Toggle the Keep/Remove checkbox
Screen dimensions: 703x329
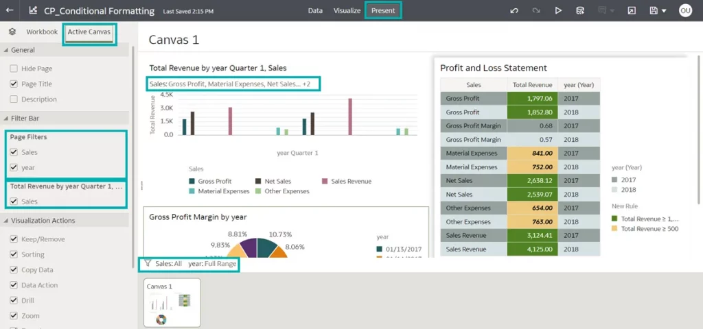tap(14, 240)
